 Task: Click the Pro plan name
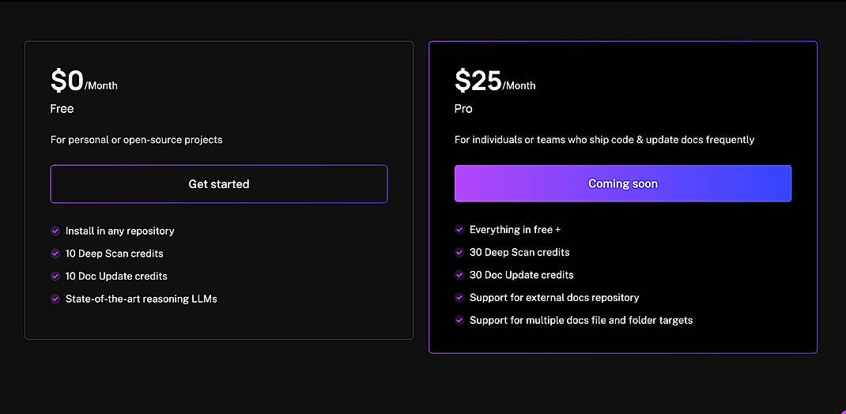pyautogui.click(x=463, y=109)
